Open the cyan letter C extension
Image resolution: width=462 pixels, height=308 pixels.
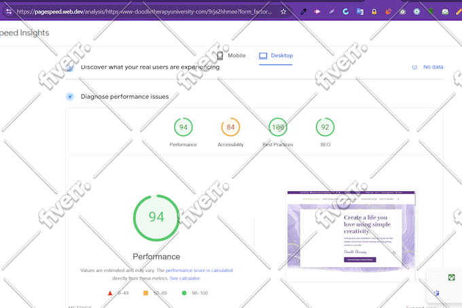(x=346, y=12)
